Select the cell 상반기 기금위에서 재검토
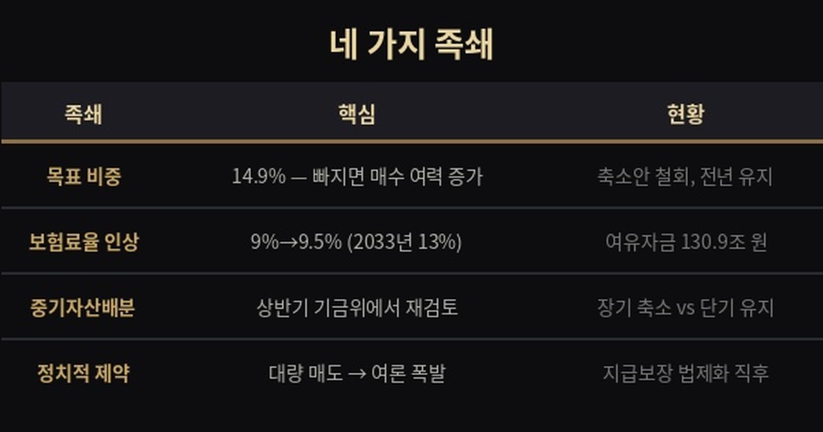The image size is (823, 432). pyautogui.click(x=357, y=308)
